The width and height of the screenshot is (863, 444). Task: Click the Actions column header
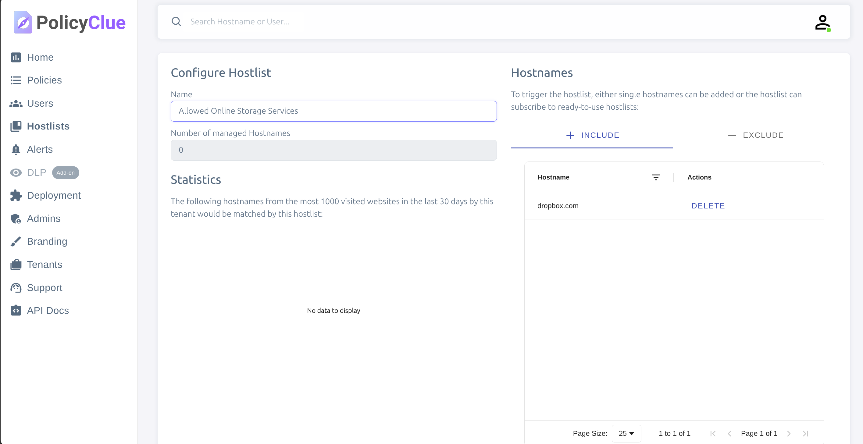pyautogui.click(x=699, y=177)
